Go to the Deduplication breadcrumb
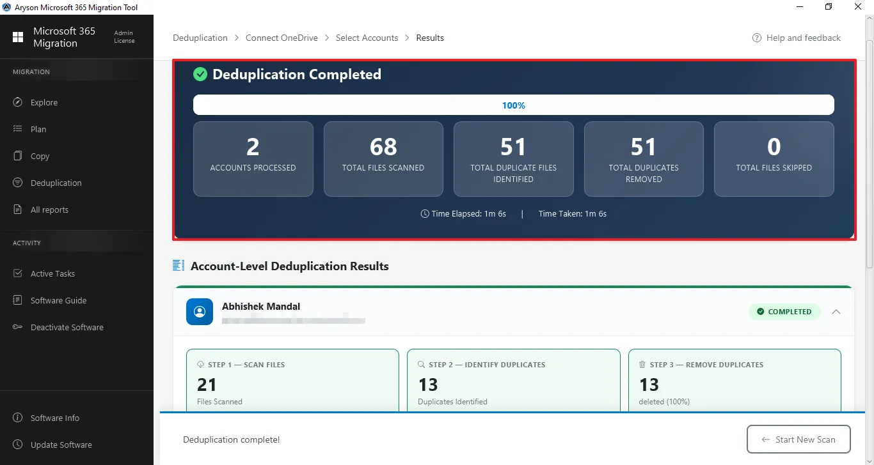Screen dimensions: 874x465 (200, 38)
